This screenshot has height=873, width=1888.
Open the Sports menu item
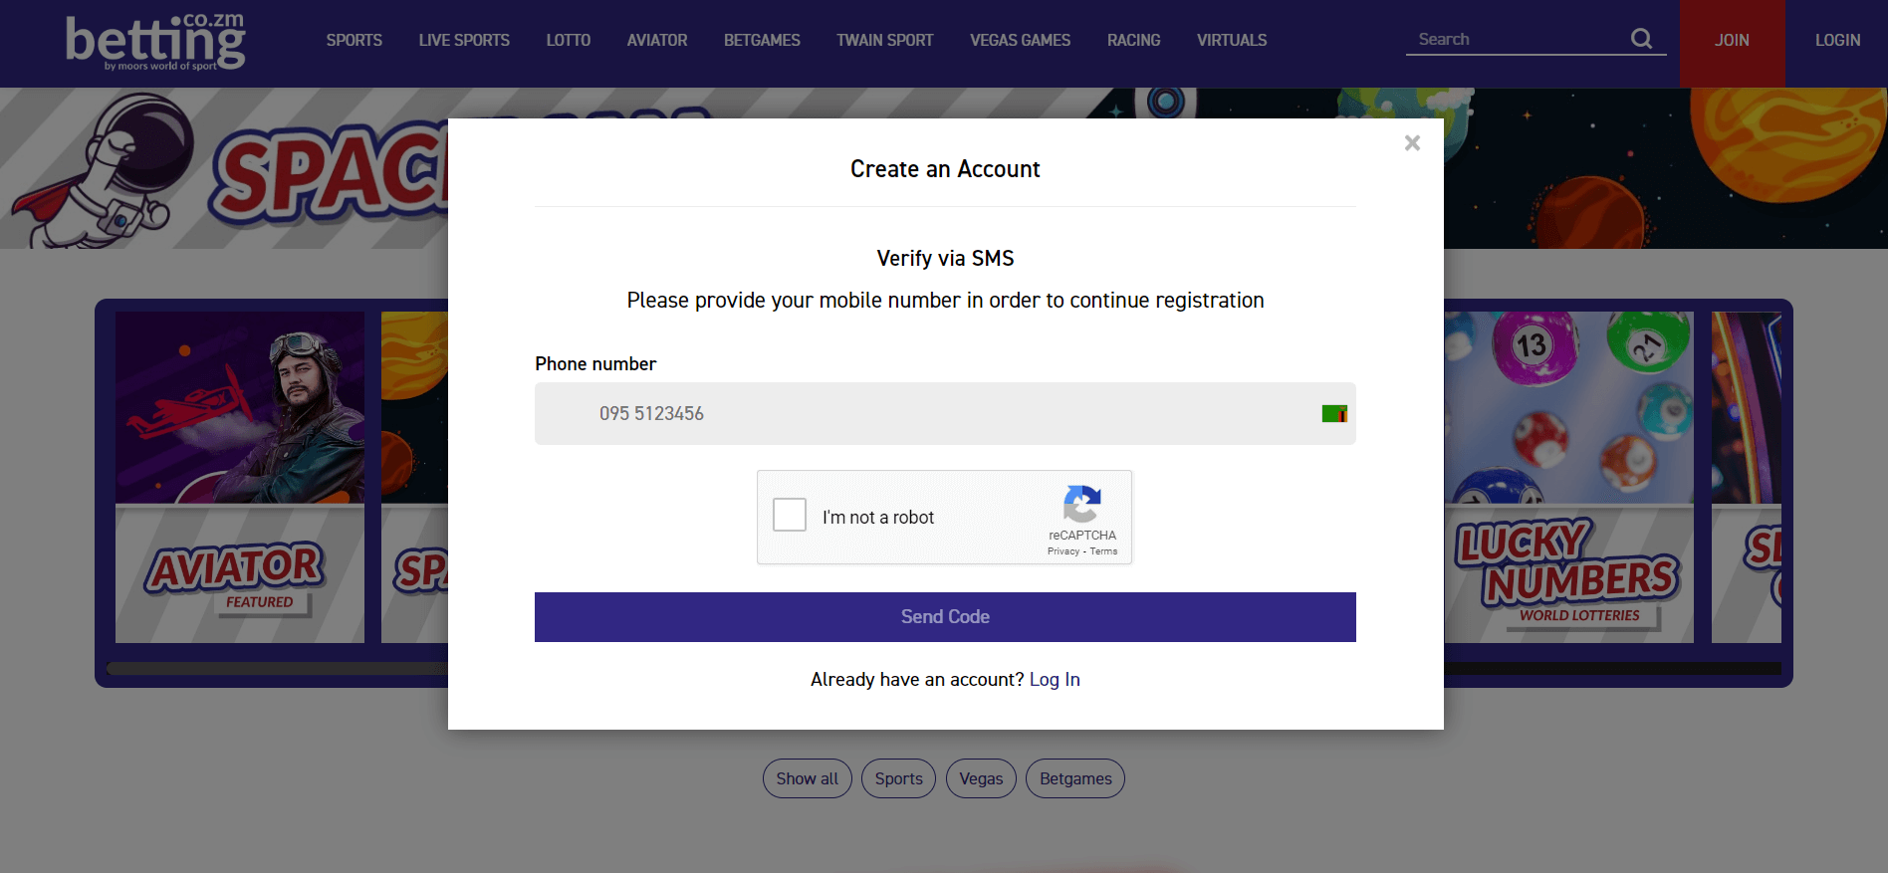coord(354,41)
